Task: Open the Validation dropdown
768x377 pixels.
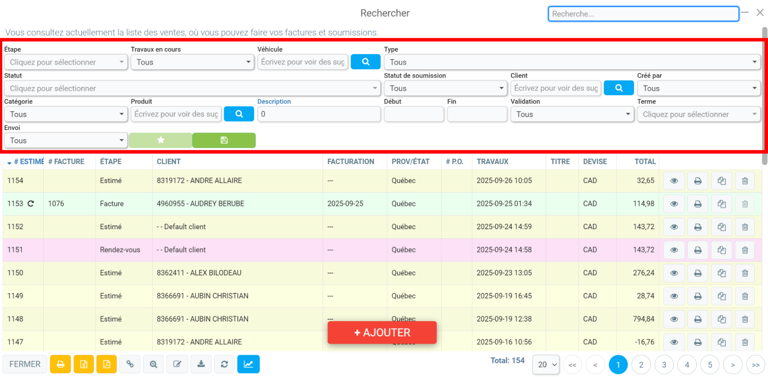Action: click(x=572, y=114)
